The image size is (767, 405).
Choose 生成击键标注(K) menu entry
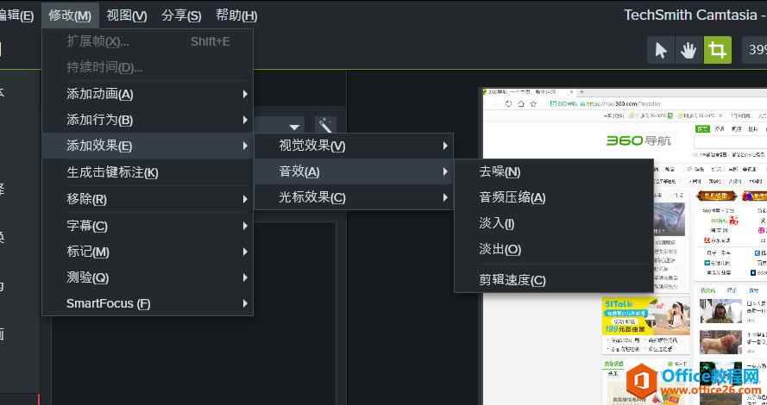[148, 172]
